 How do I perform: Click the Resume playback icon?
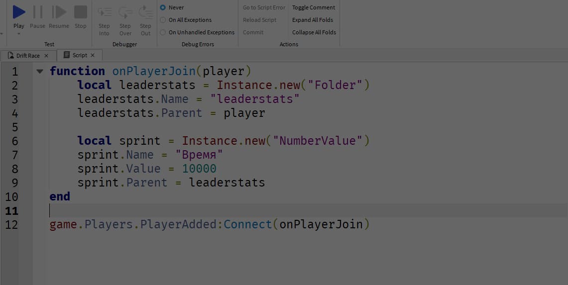tap(59, 12)
